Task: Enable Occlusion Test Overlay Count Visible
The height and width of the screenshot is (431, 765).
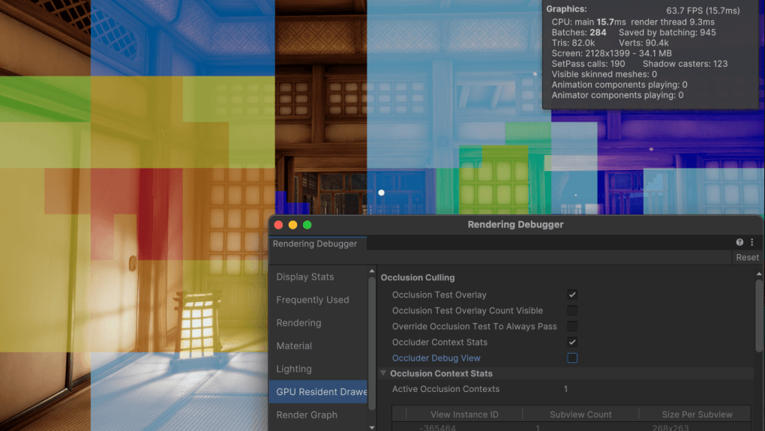Action: 572,310
